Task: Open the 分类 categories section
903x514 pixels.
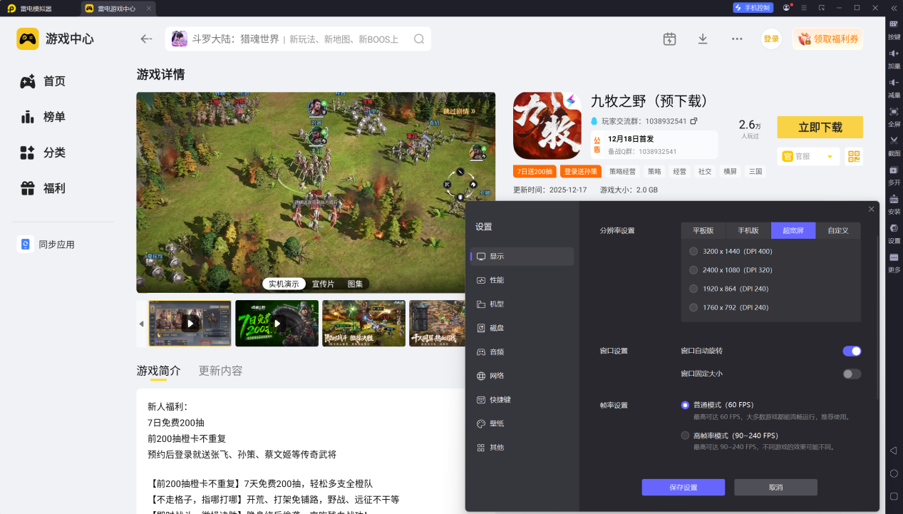Action: (x=43, y=153)
